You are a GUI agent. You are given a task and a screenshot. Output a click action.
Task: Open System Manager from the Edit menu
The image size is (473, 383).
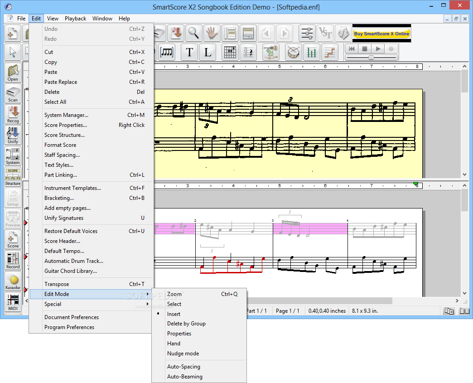92,115
